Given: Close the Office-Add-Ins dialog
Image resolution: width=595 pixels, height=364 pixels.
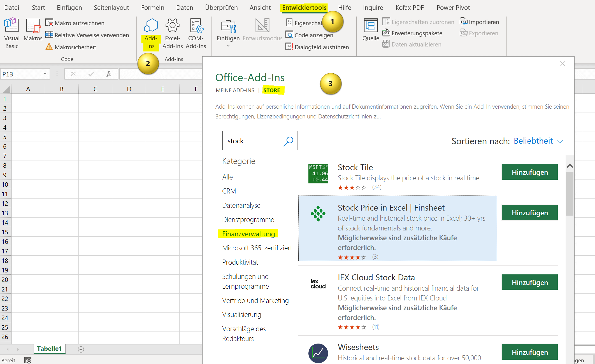Looking at the screenshot, I should pos(563,64).
